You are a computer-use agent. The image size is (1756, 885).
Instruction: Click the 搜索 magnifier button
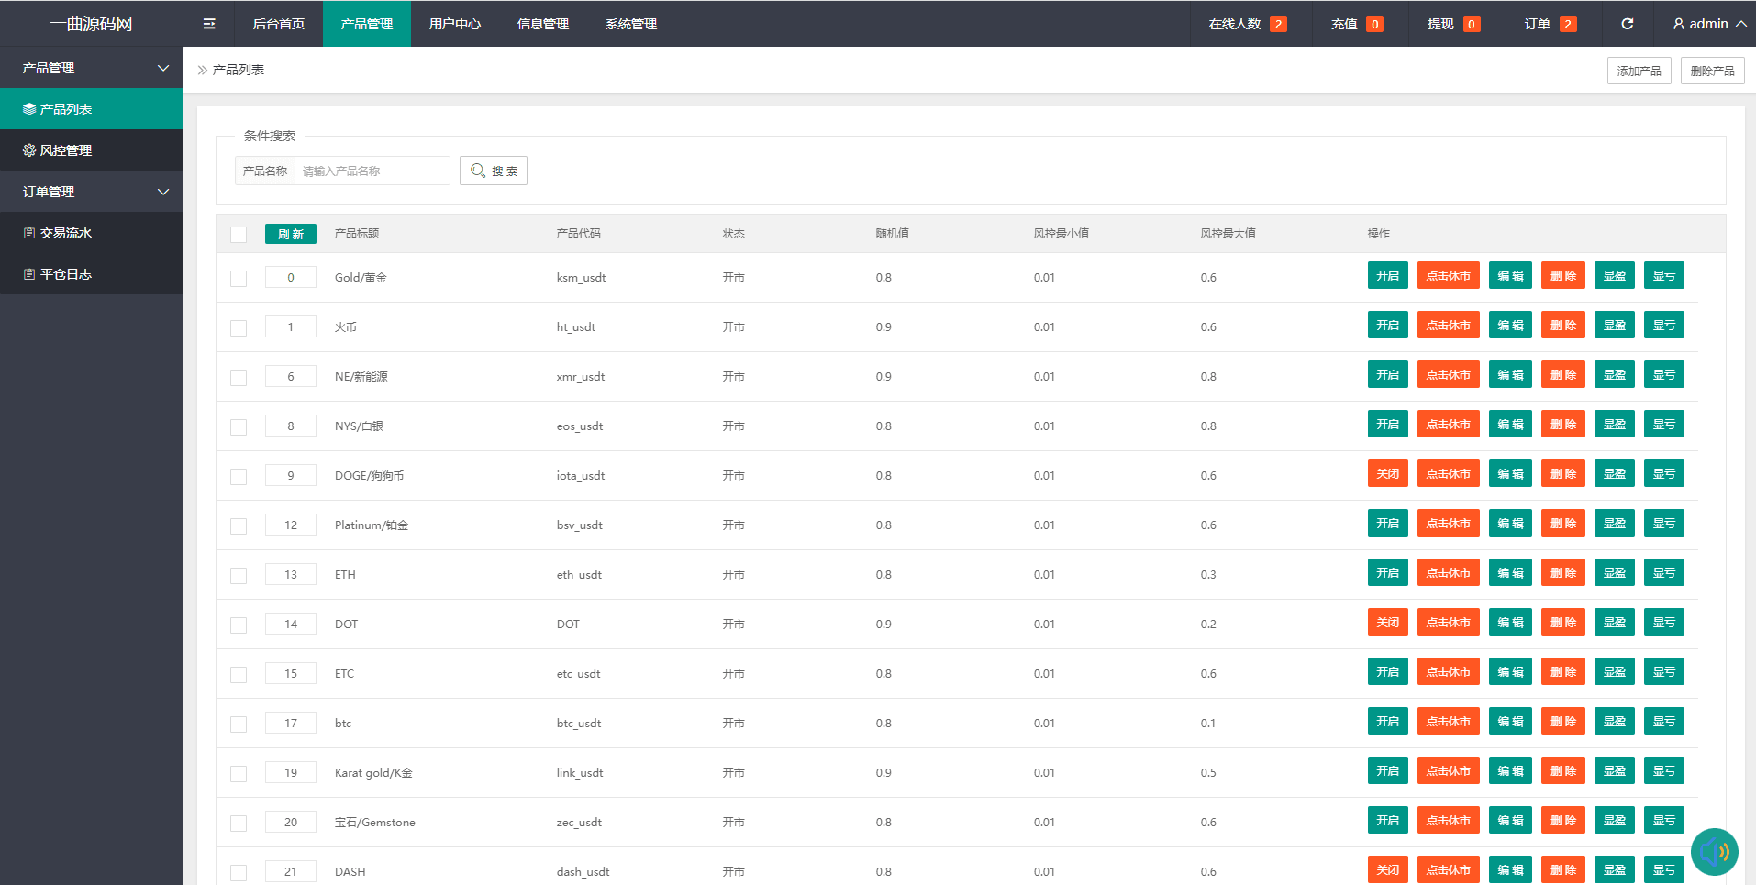point(494,171)
